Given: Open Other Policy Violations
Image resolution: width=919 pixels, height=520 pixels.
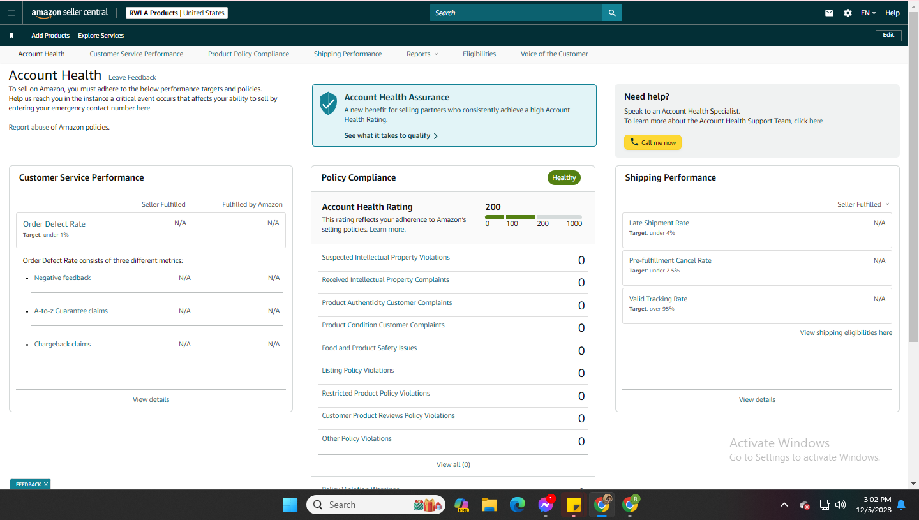Looking at the screenshot, I should click(x=357, y=438).
